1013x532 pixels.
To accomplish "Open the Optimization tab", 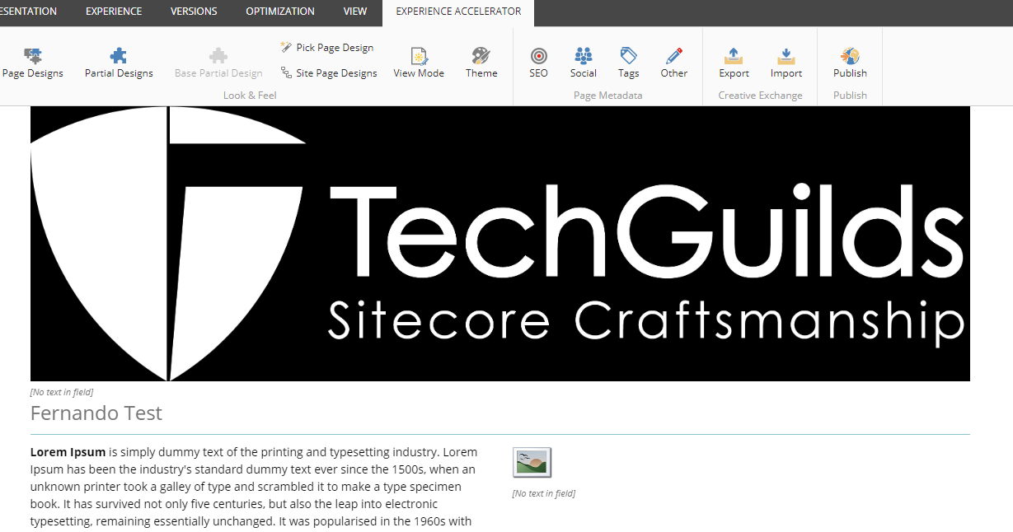I will tap(280, 12).
